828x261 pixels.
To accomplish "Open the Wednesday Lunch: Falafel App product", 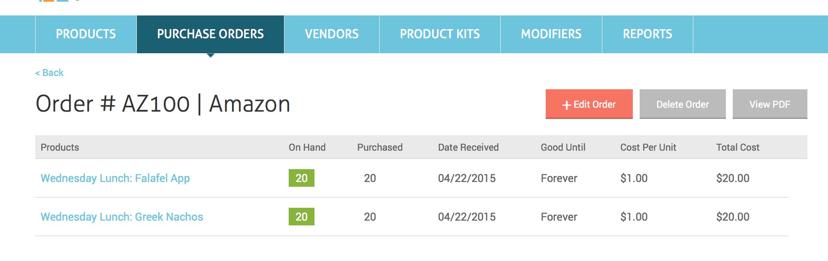I will (x=115, y=178).
